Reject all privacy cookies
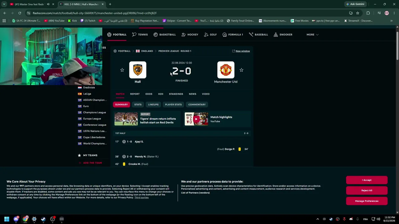The image size is (399, 224). pyautogui.click(x=367, y=190)
